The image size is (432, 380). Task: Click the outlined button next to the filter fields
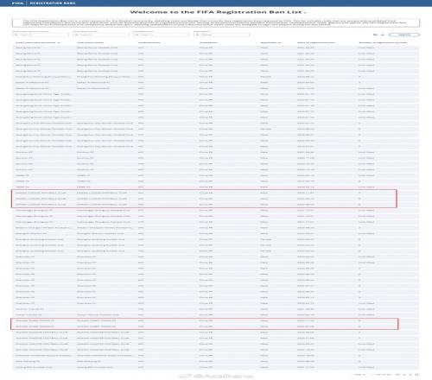tap(404, 35)
